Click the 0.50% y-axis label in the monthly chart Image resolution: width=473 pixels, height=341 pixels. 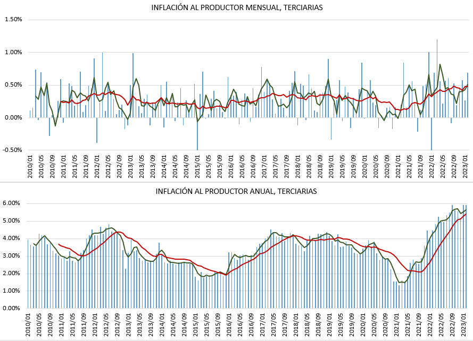pyautogui.click(x=14, y=84)
